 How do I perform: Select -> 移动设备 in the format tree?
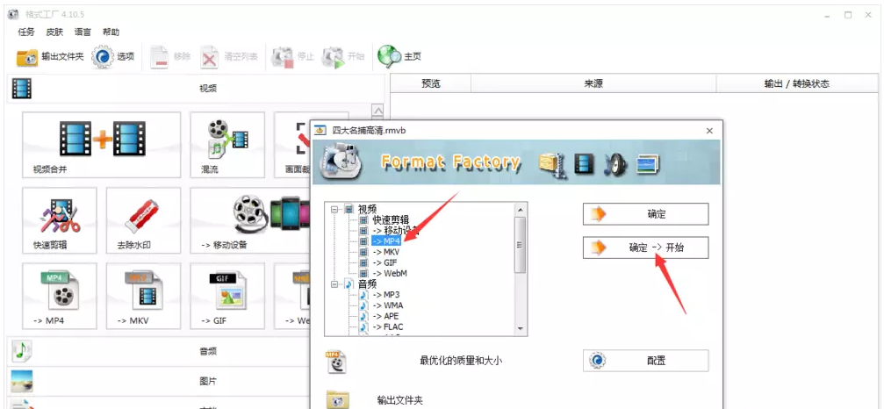click(x=395, y=231)
